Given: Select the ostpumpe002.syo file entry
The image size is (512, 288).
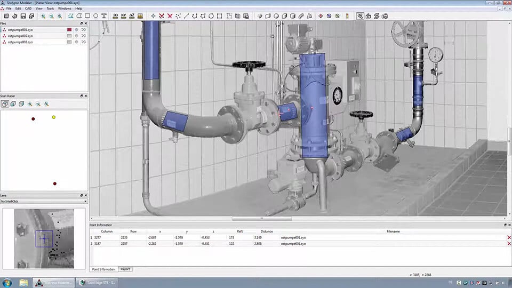Looking at the screenshot, I should 20,36.
